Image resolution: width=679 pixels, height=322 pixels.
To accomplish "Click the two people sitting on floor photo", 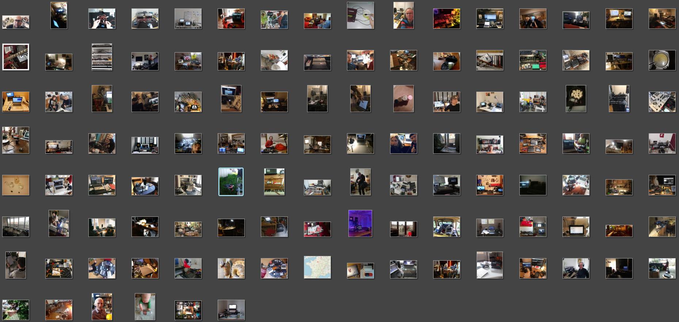I will 59,102.
